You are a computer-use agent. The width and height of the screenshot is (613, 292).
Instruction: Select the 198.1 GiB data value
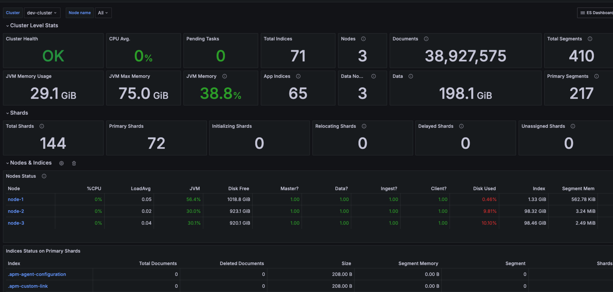(x=465, y=94)
